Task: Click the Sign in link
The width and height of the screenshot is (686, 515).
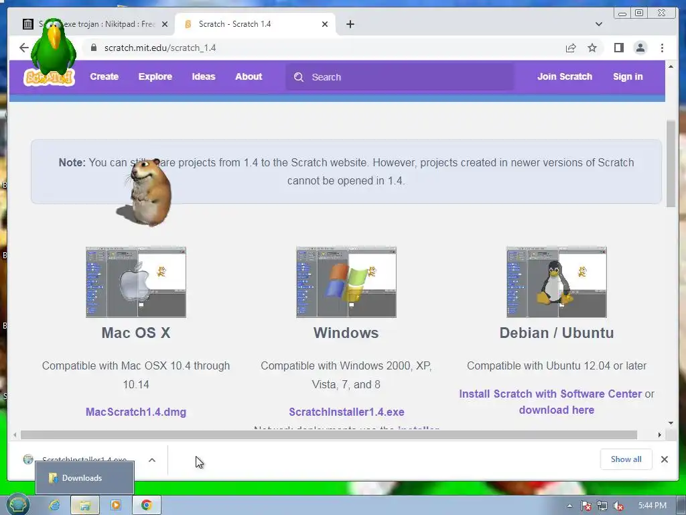Action: click(x=627, y=76)
